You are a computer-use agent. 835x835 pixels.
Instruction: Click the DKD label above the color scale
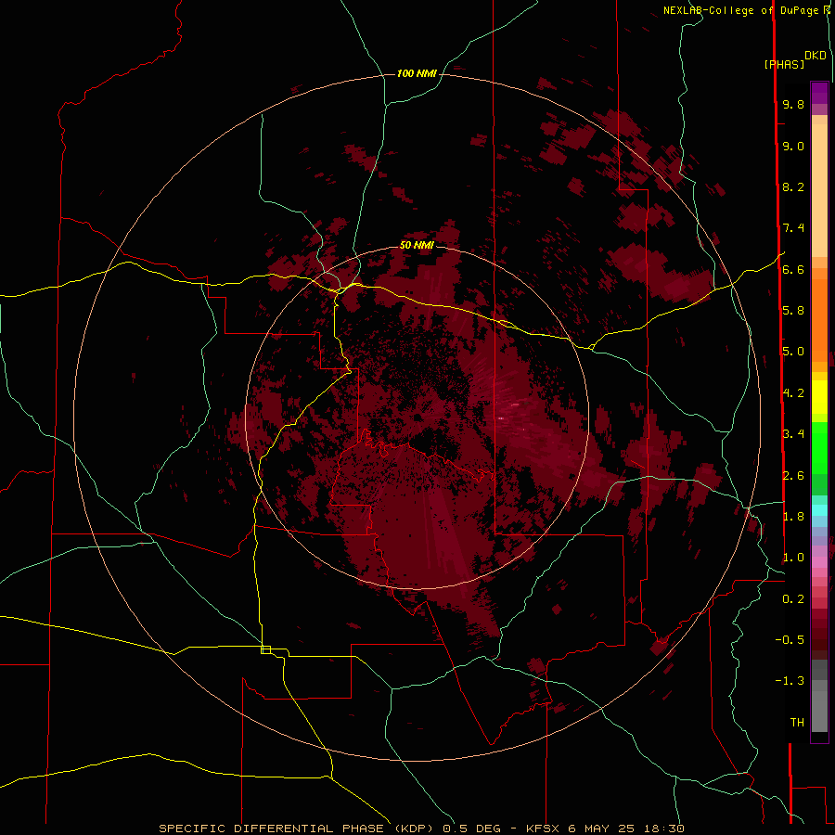pyautogui.click(x=816, y=56)
